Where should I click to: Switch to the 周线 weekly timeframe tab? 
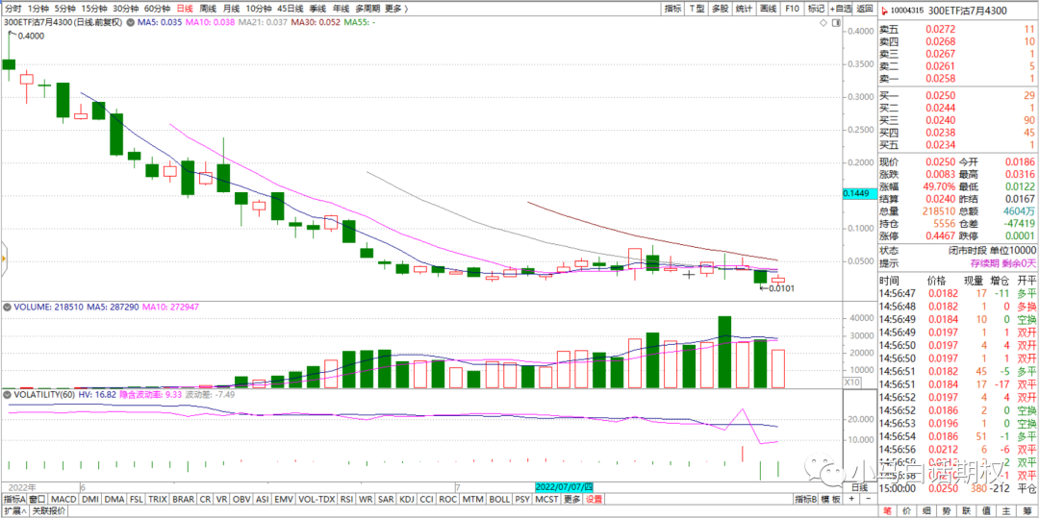(x=208, y=8)
